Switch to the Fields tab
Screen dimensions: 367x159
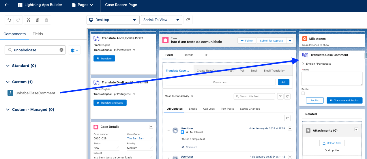pyautogui.click(x=38, y=34)
